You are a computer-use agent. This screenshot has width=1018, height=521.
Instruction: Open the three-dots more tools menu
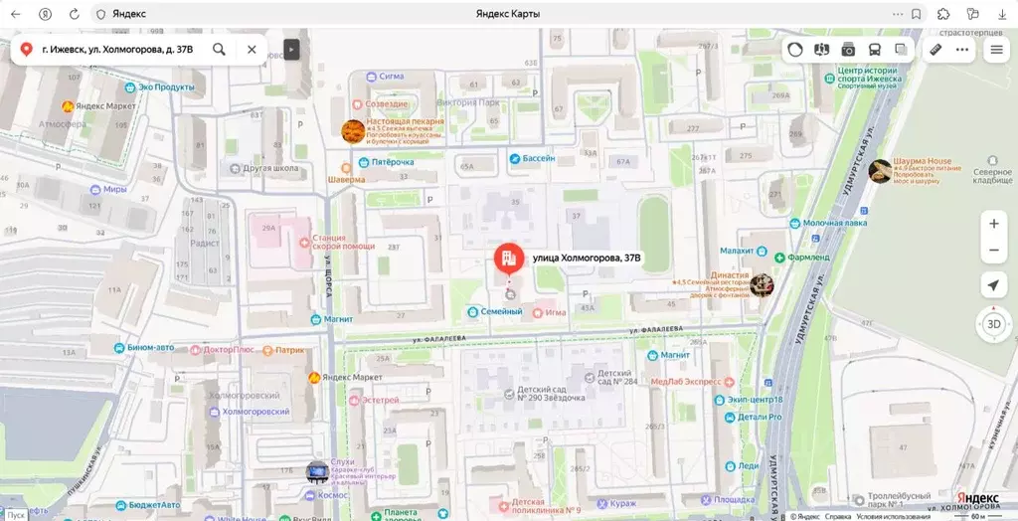point(961,49)
